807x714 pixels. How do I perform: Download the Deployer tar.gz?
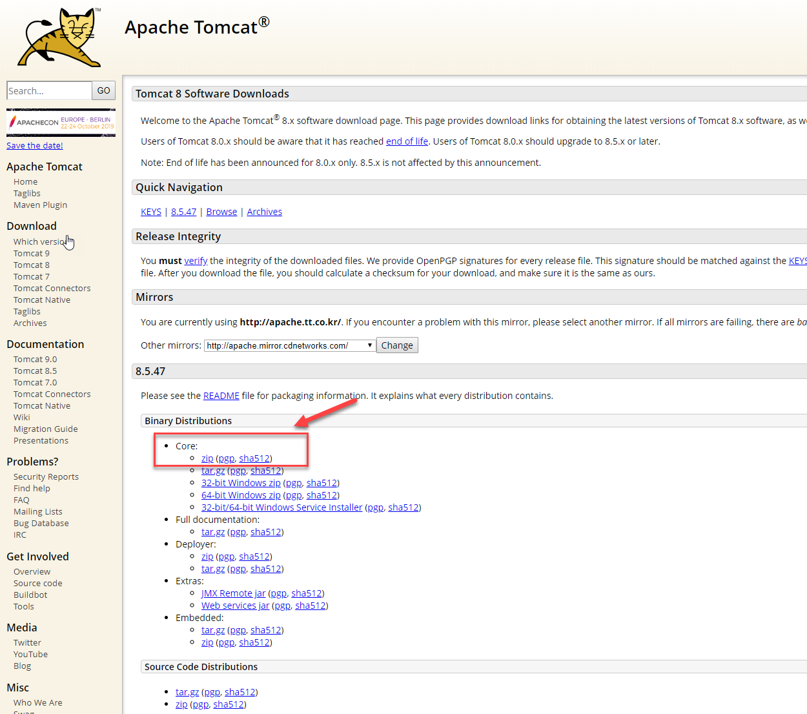click(x=213, y=569)
